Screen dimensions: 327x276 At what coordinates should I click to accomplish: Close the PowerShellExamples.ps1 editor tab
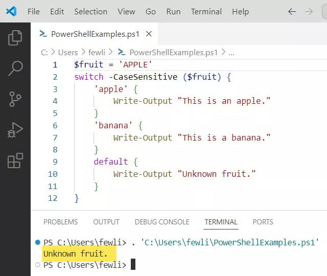point(149,34)
